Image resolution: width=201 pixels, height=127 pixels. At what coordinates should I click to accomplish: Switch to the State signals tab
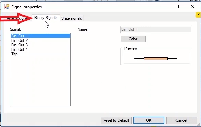pyautogui.click(x=71, y=18)
